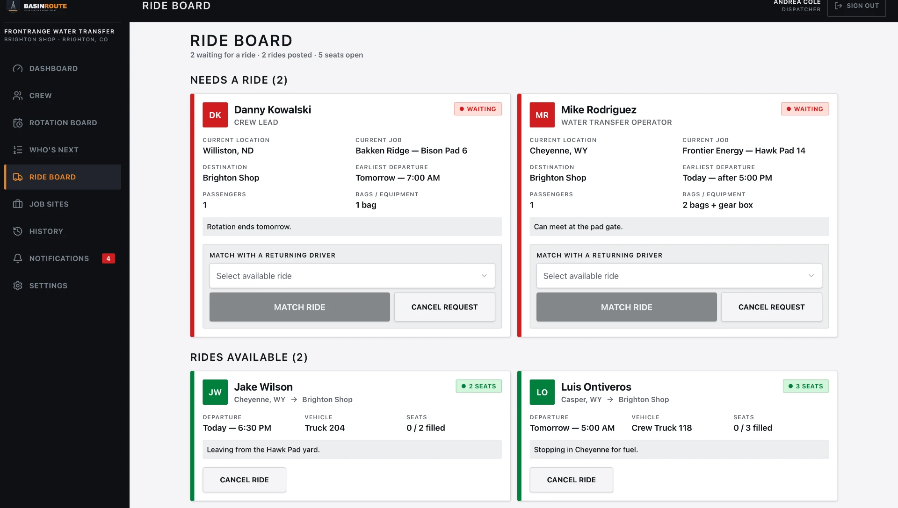Screen dimensions: 898x508
Task: Cancel Jake Wilson's ride
Action: click(244, 480)
